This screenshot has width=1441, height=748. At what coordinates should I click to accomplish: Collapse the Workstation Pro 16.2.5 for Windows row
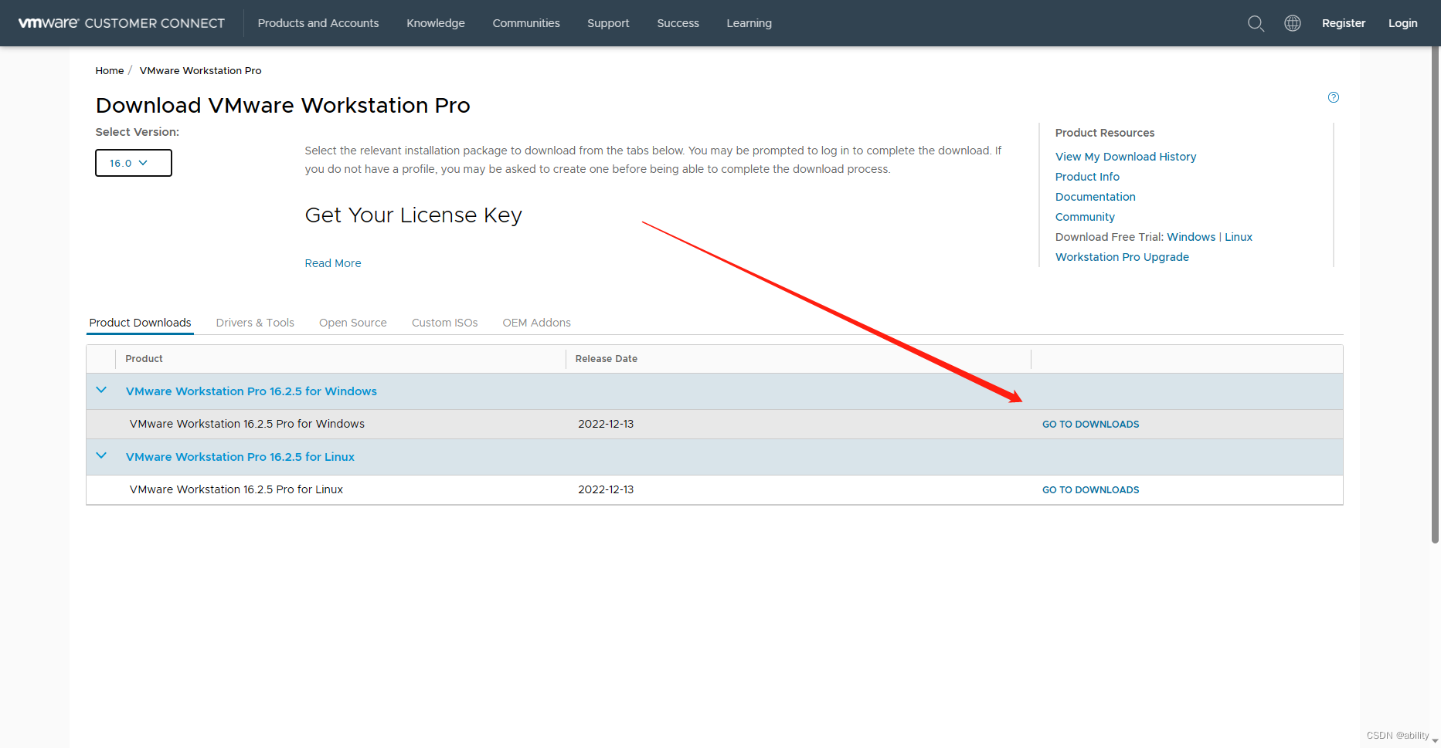(x=101, y=391)
